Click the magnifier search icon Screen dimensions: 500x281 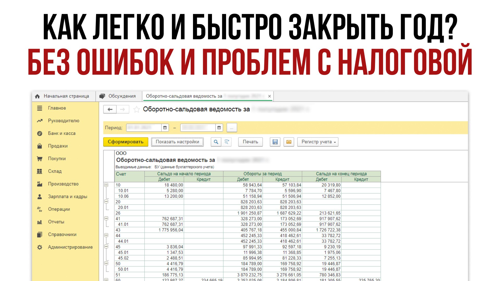(x=216, y=142)
